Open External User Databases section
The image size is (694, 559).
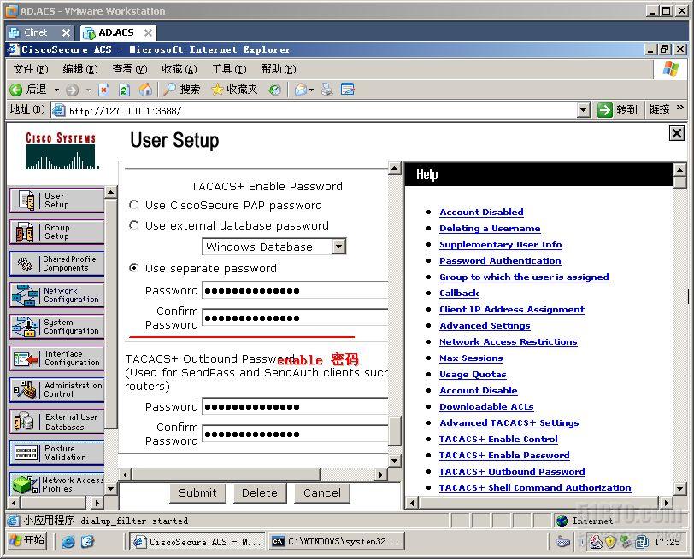click(x=56, y=422)
